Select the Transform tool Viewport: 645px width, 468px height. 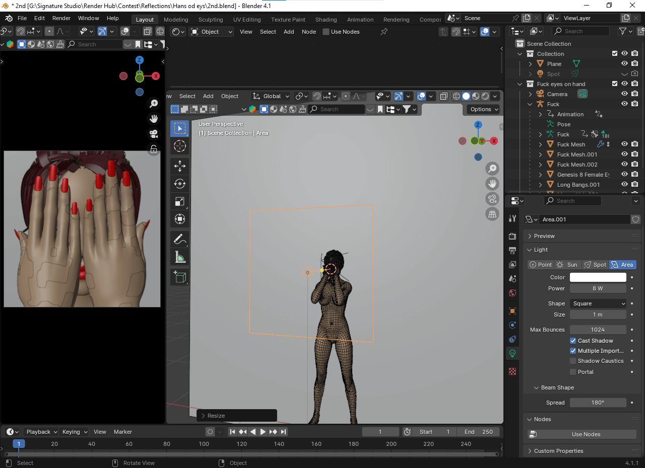click(x=180, y=219)
